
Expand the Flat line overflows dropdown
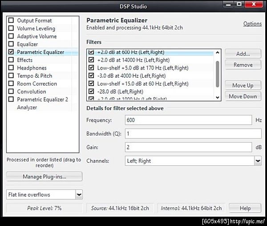79,194
